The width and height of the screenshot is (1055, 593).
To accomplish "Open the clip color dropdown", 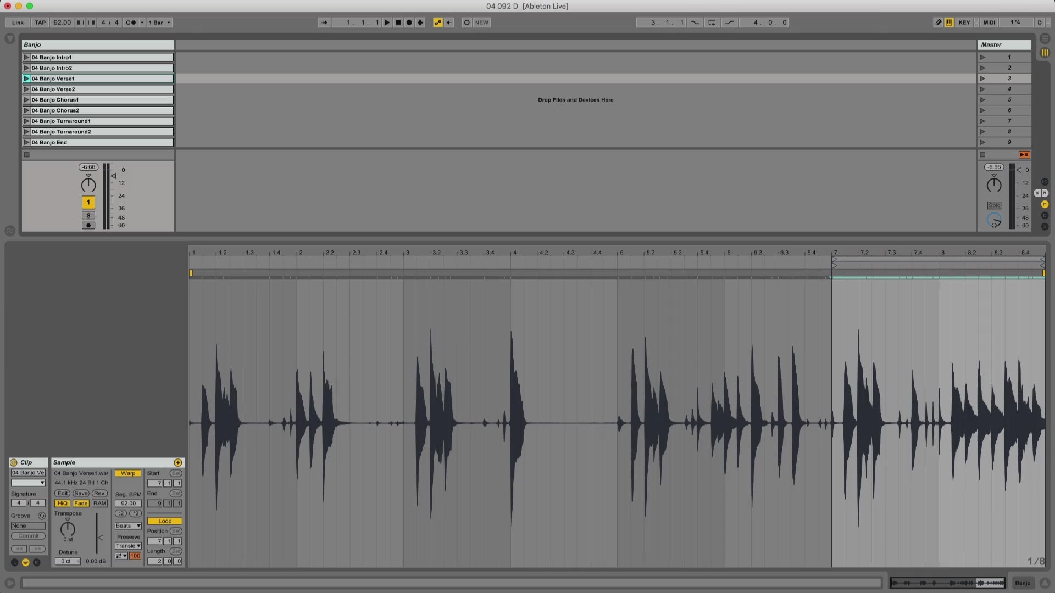I will pyautogui.click(x=28, y=483).
